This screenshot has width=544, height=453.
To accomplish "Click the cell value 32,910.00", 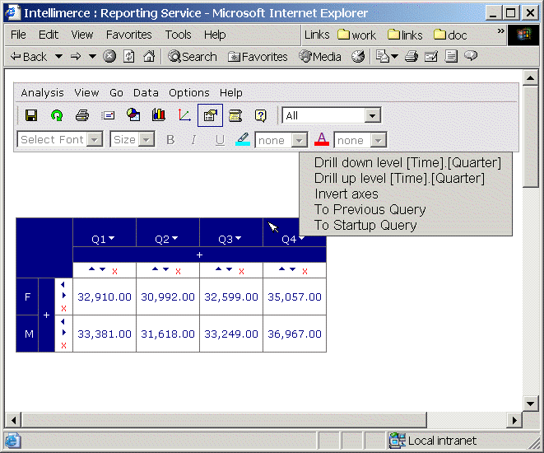I will [x=105, y=297].
